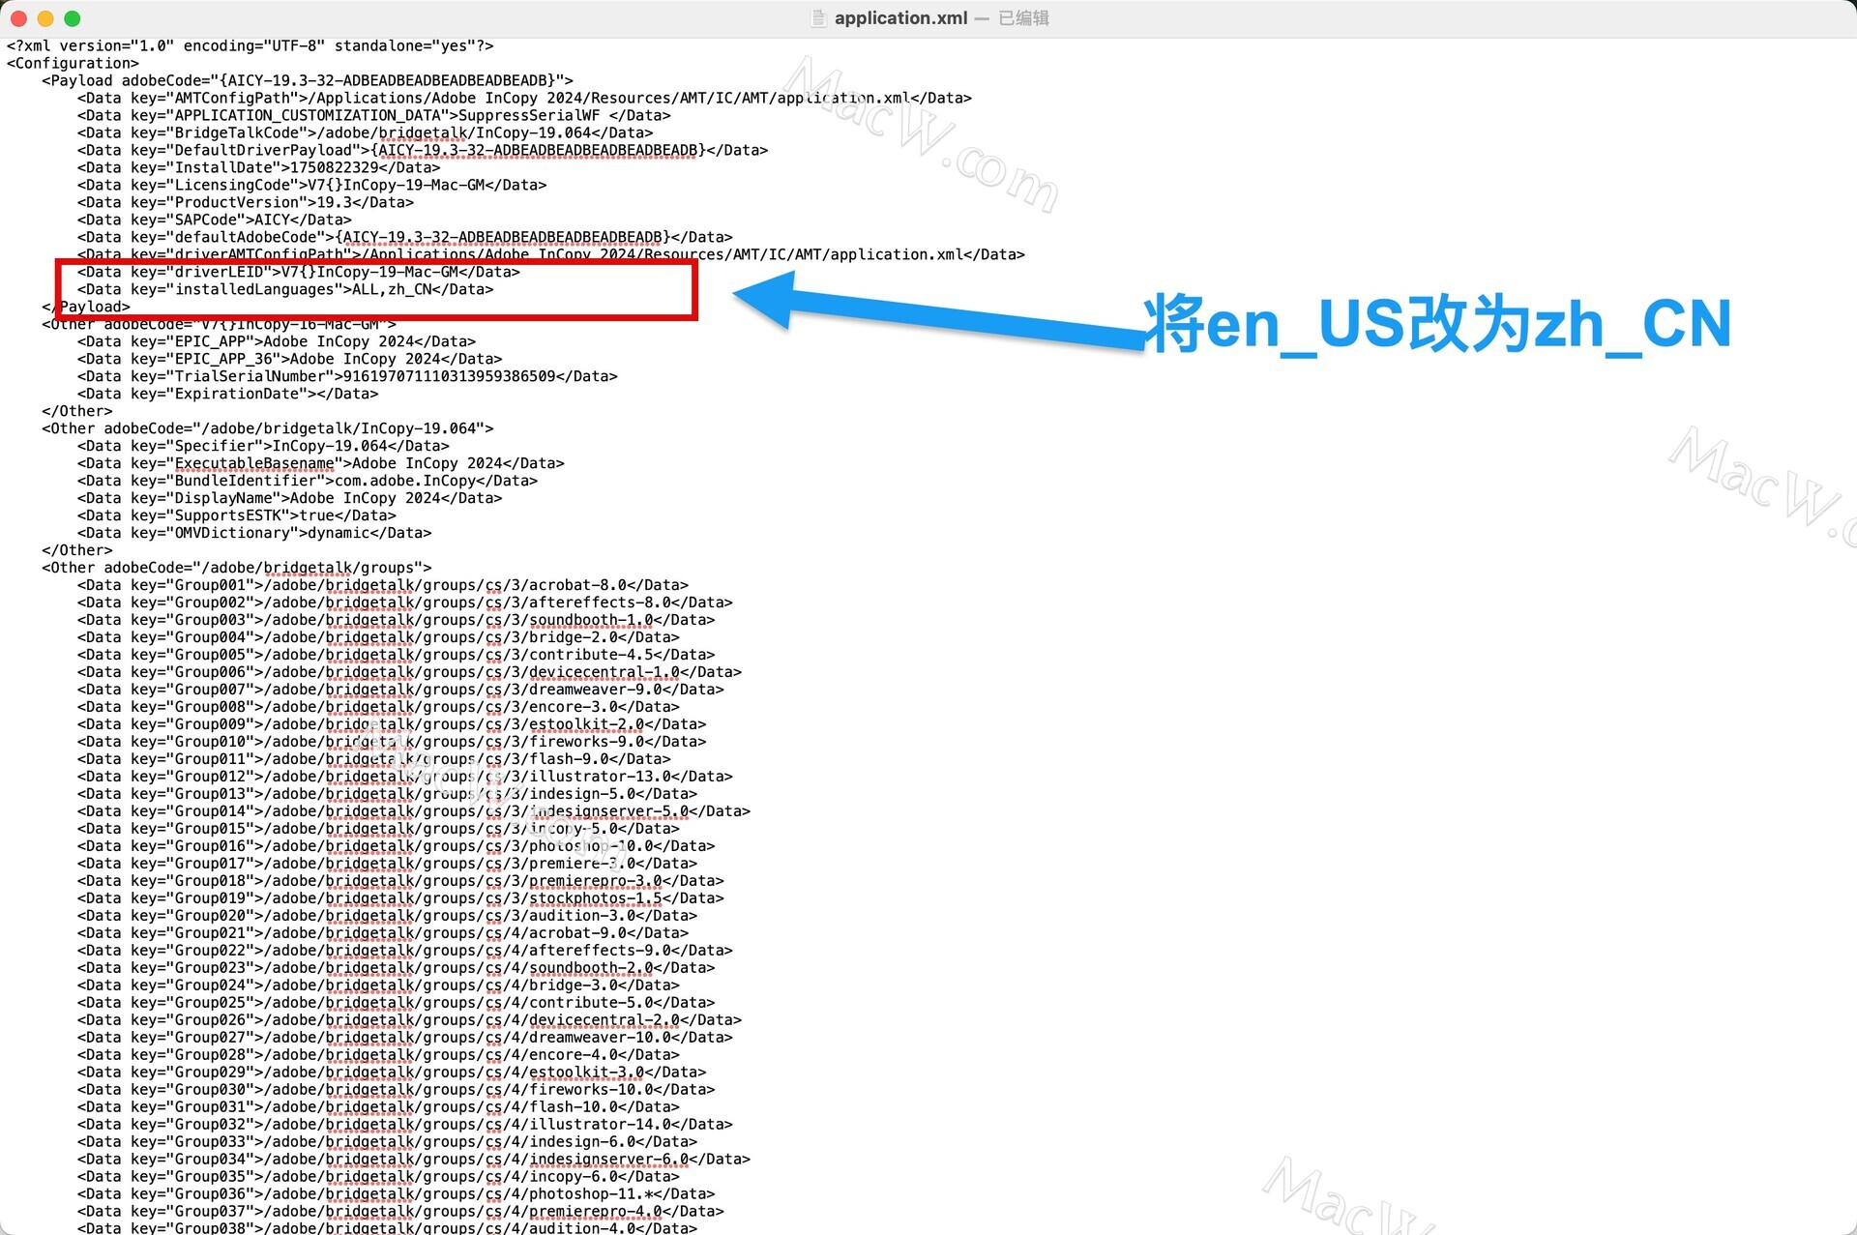Click the Group003 soundbooth-1.0 line
The width and height of the screenshot is (1857, 1235).
[x=397, y=620]
